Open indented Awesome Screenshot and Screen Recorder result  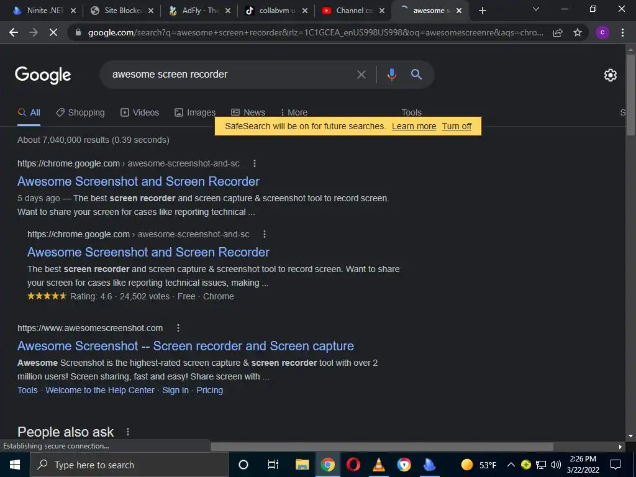(148, 252)
